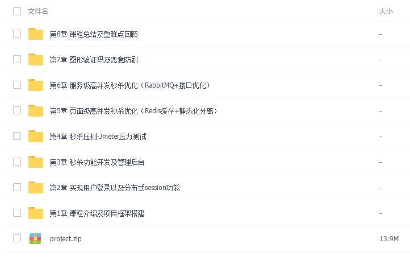Toggle the select-all checkbox beside 文件名
This screenshot has width=410, height=260.
click(17, 11)
